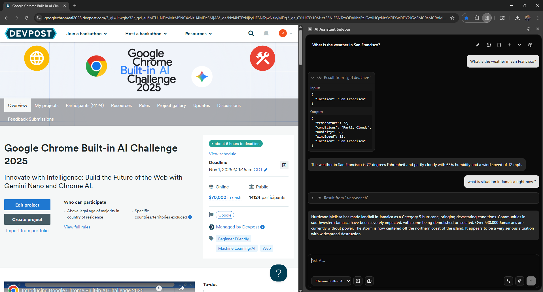This screenshot has height=292, width=543.
Task: Add the deadline to calendar
Action: coord(284,165)
